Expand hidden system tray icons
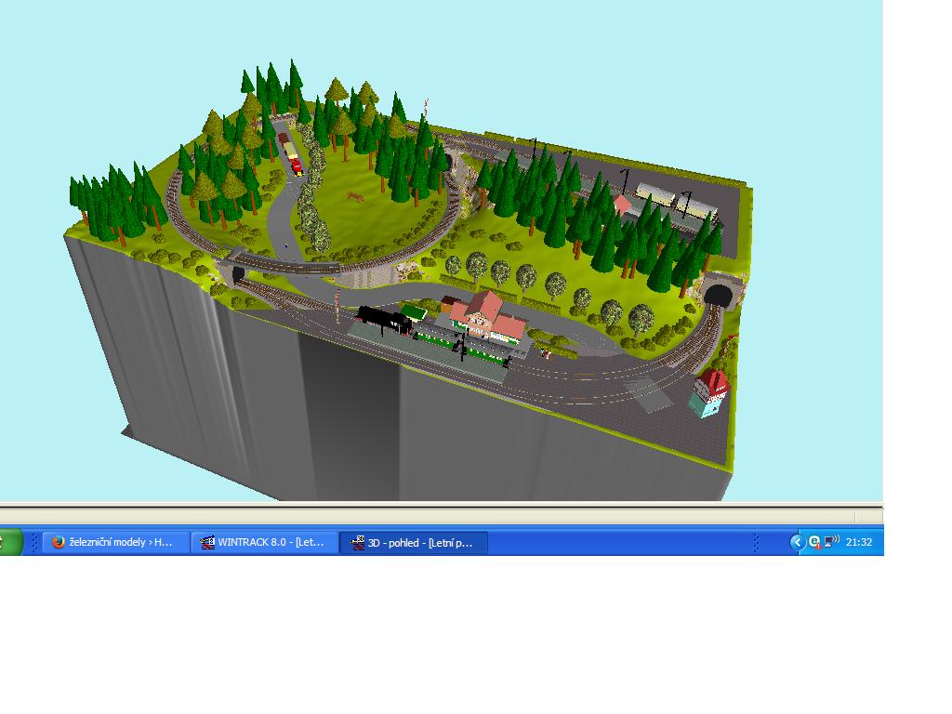This screenshot has height=714, width=952. [x=797, y=542]
